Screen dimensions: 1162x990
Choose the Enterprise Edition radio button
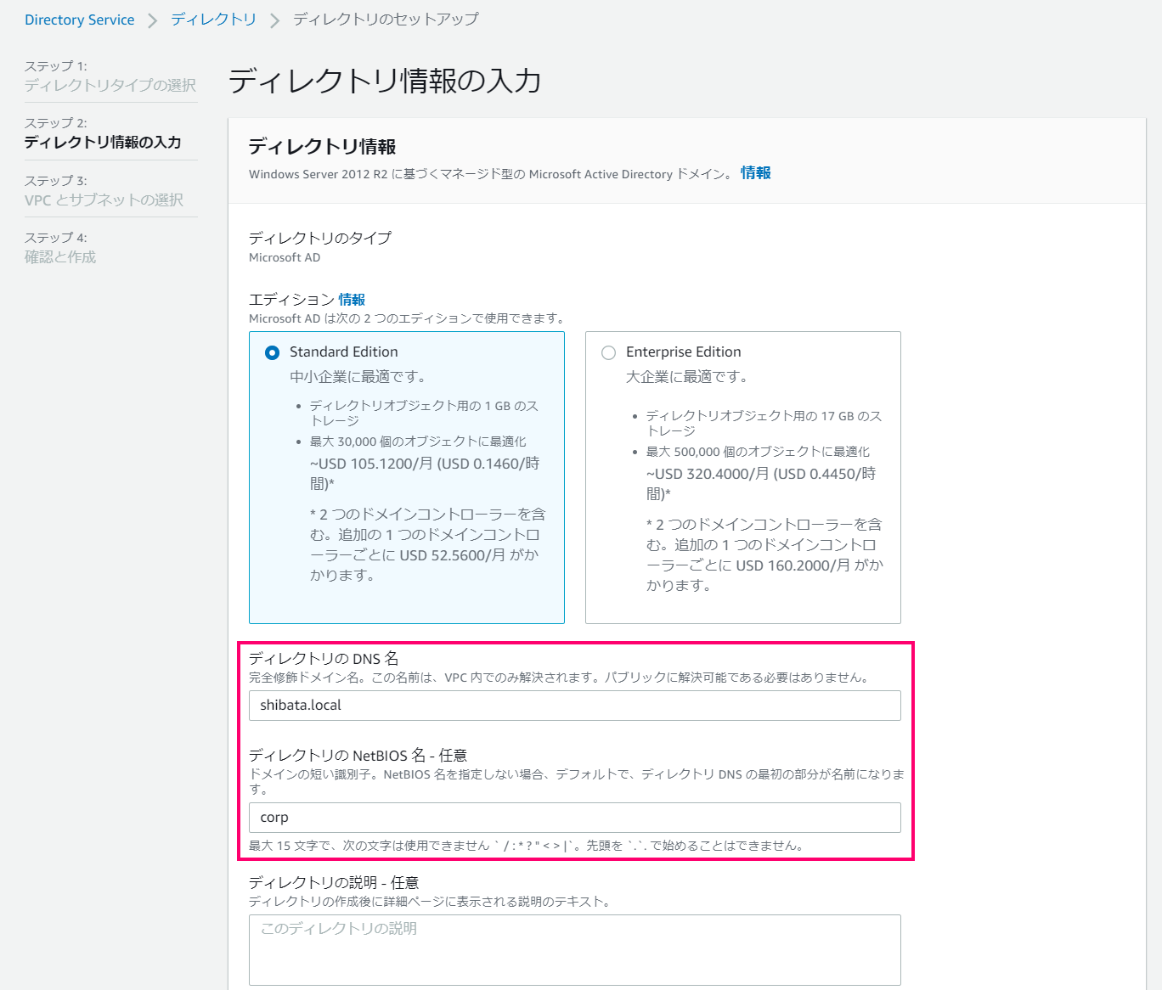tap(608, 352)
